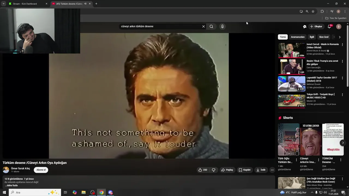
Task: Click the magnifier search button
Action: click(211, 26)
